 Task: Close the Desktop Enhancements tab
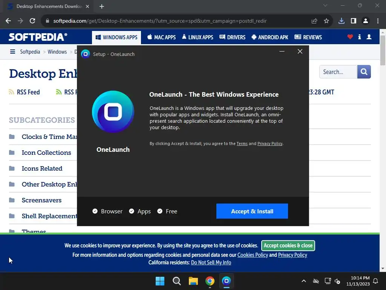pos(87,6)
